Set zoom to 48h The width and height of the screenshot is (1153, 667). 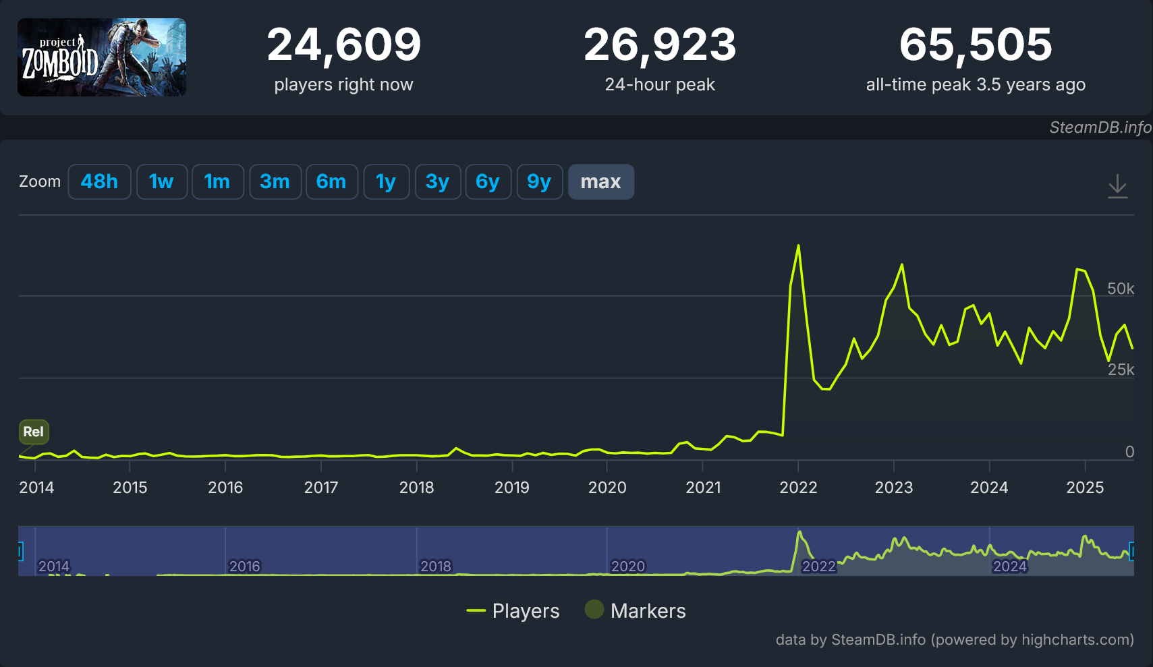99,181
